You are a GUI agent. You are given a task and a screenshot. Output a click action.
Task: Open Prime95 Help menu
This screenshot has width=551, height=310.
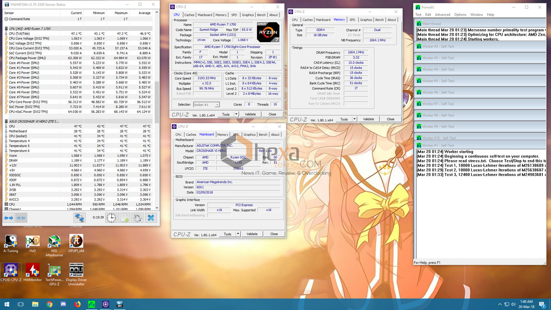[490, 15]
